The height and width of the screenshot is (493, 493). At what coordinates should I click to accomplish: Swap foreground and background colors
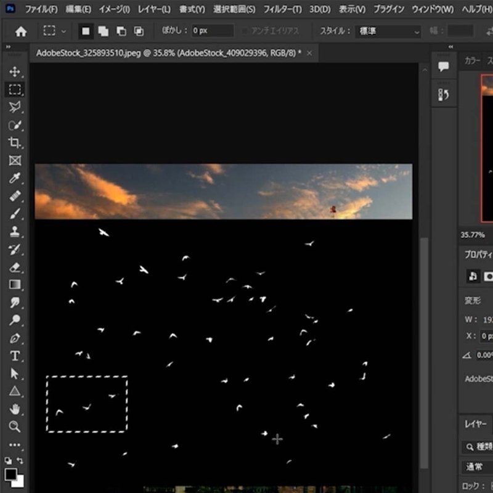(x=20, y=461)
